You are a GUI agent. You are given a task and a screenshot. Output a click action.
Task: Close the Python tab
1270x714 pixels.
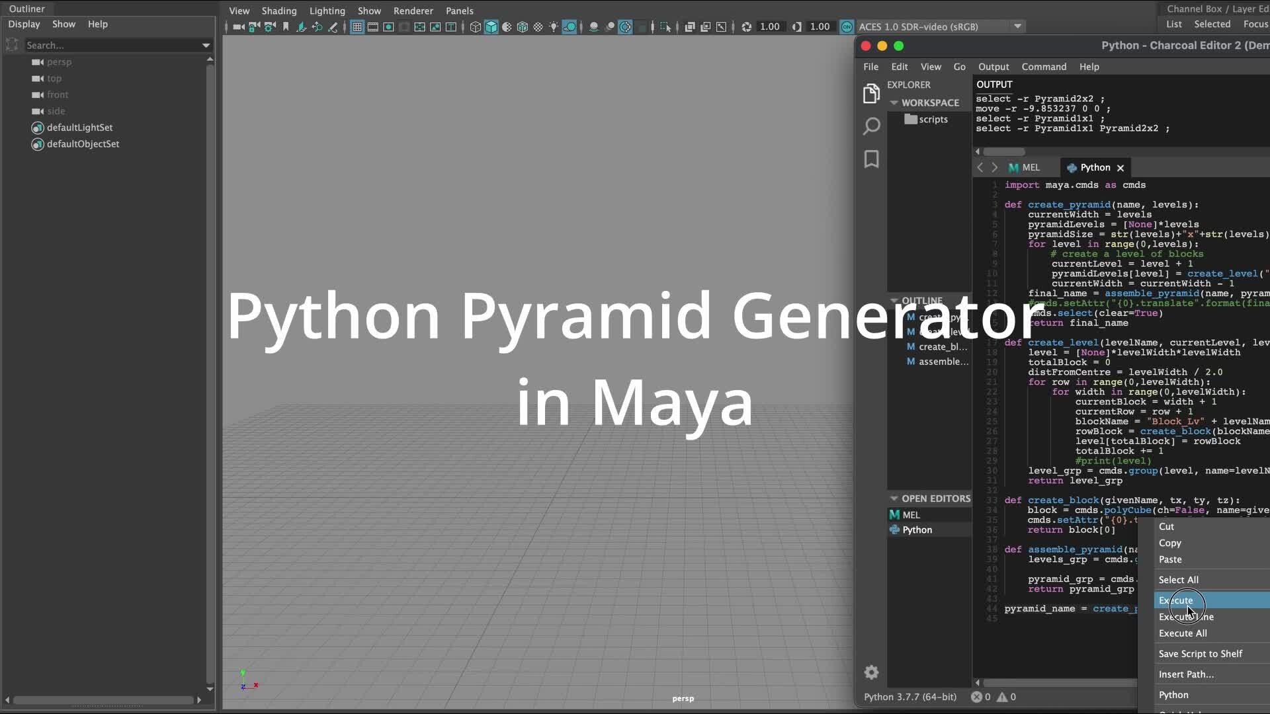pyautogui.click(x=1121, y=168)
